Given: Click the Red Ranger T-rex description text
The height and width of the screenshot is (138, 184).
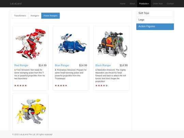Looking at the screenshot, I should click(30, 74).
